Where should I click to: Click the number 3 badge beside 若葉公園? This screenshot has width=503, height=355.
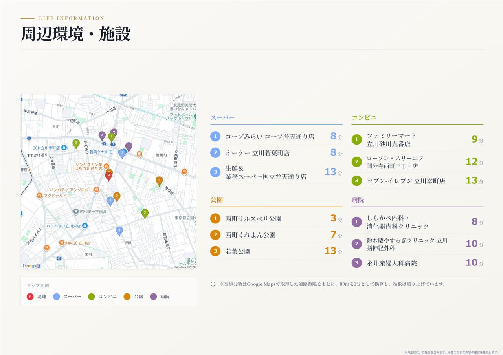click(215, 251)
